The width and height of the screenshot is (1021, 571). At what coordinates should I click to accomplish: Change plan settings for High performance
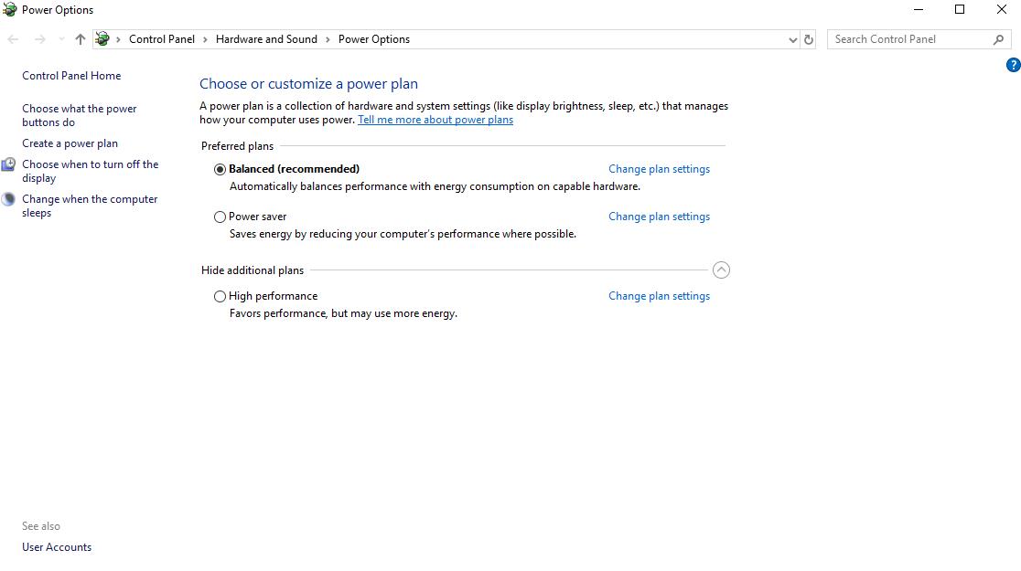tap(659, 296)
